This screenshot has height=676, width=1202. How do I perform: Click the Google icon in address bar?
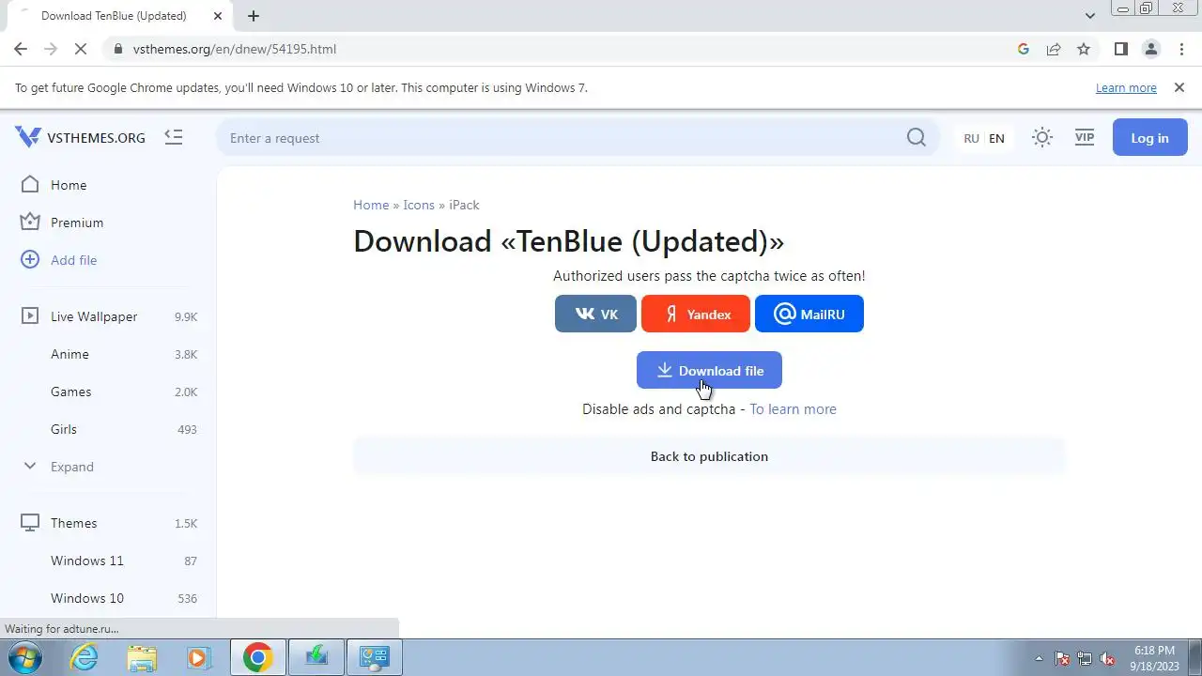click(1024, 49)
